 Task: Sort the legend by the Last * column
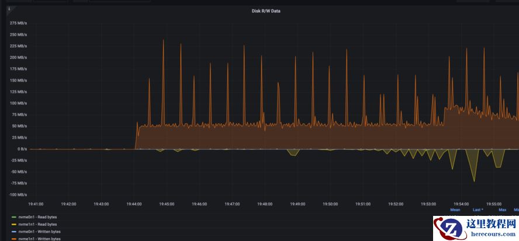tap(478, 210)
